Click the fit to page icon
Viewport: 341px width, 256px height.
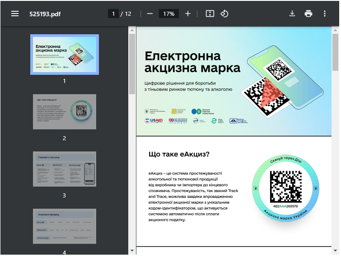pos(210,14)
